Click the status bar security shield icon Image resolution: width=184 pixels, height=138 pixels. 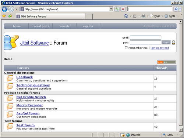click(123, 135)
